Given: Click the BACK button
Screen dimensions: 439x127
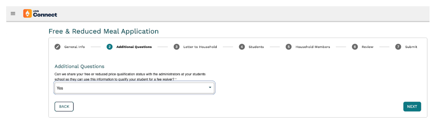Looking at the screenshot, I should [x=64, y=106].
